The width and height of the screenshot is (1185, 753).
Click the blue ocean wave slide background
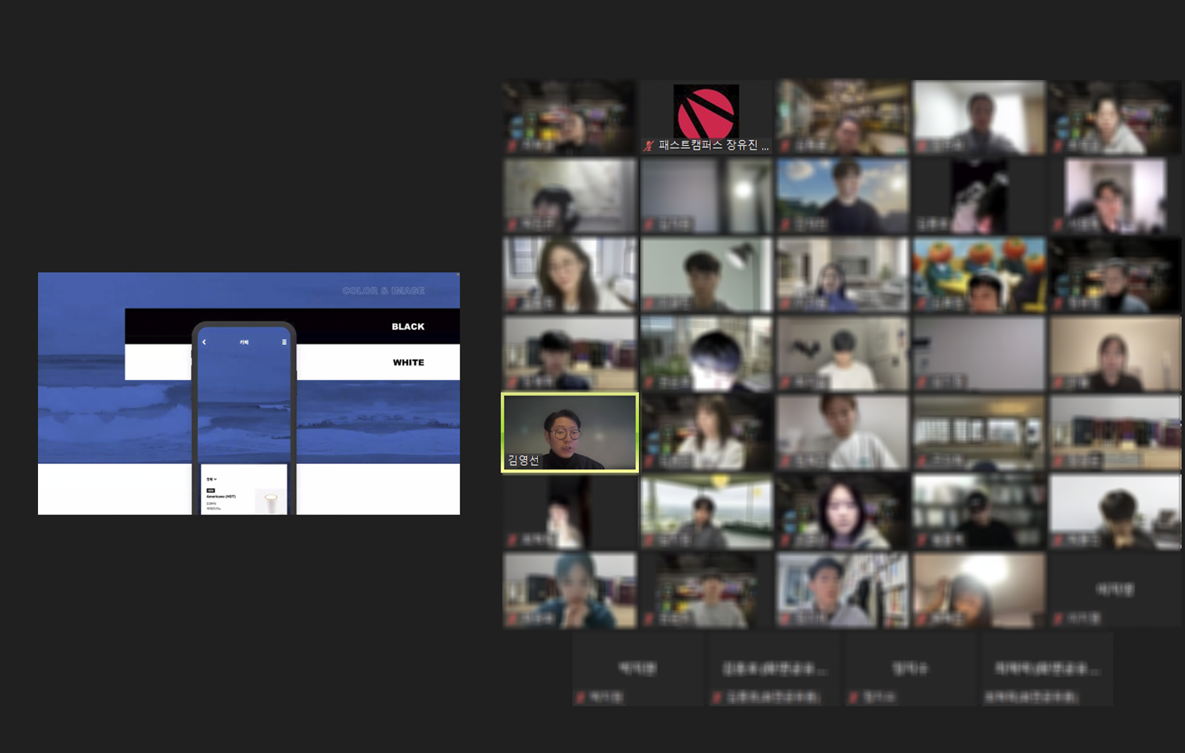click(95, 411)
